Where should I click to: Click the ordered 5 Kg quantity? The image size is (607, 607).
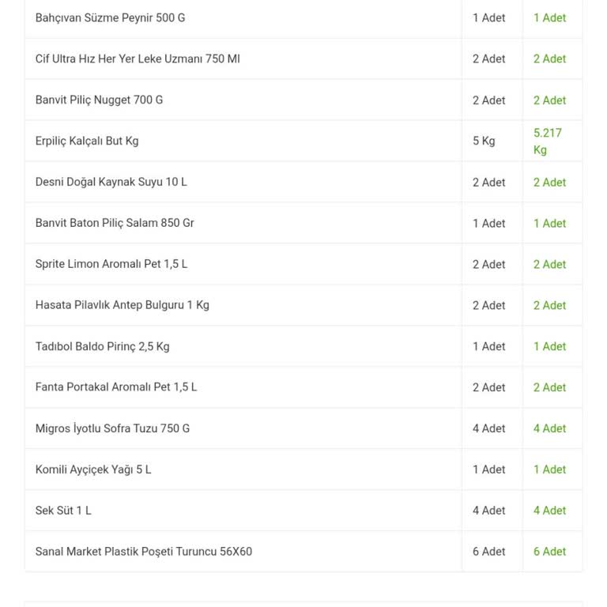(x=484, y=141)
